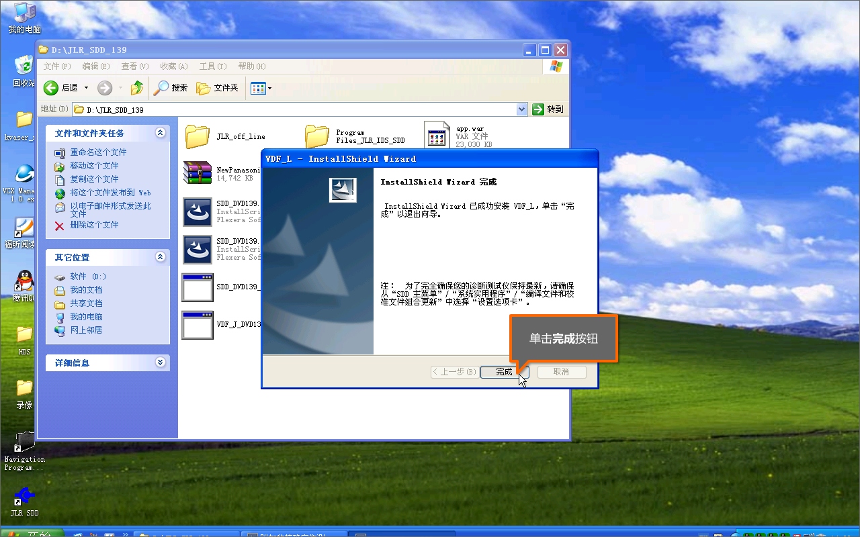Select the Recycle Bin desktop icon

(x=24, y=70)
